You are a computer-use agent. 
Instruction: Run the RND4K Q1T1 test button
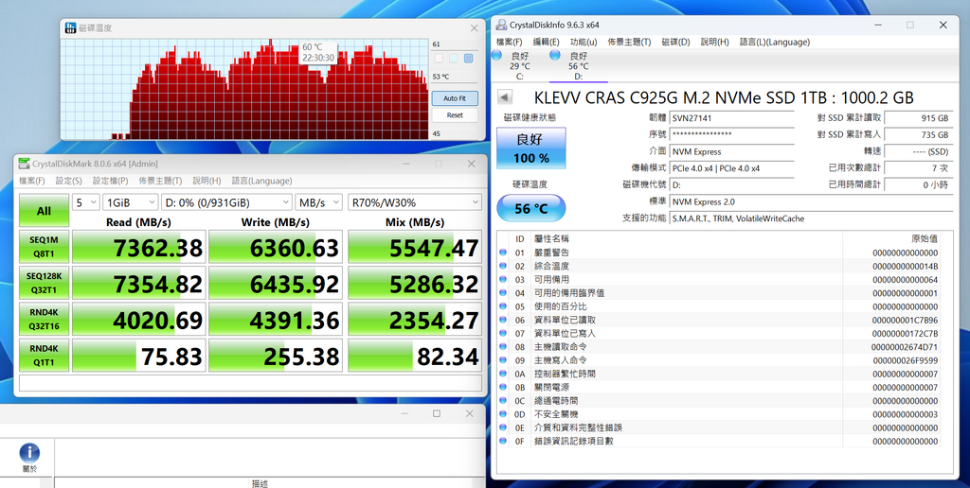44,356
